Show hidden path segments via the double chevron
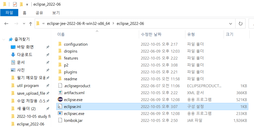 click(43, 24)
